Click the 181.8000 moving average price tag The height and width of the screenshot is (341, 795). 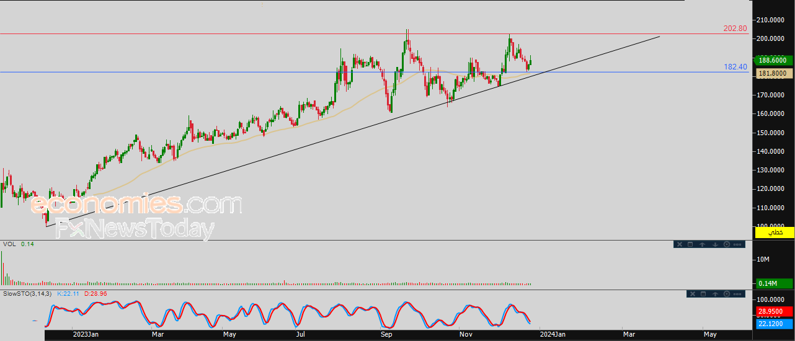(772, 73)
